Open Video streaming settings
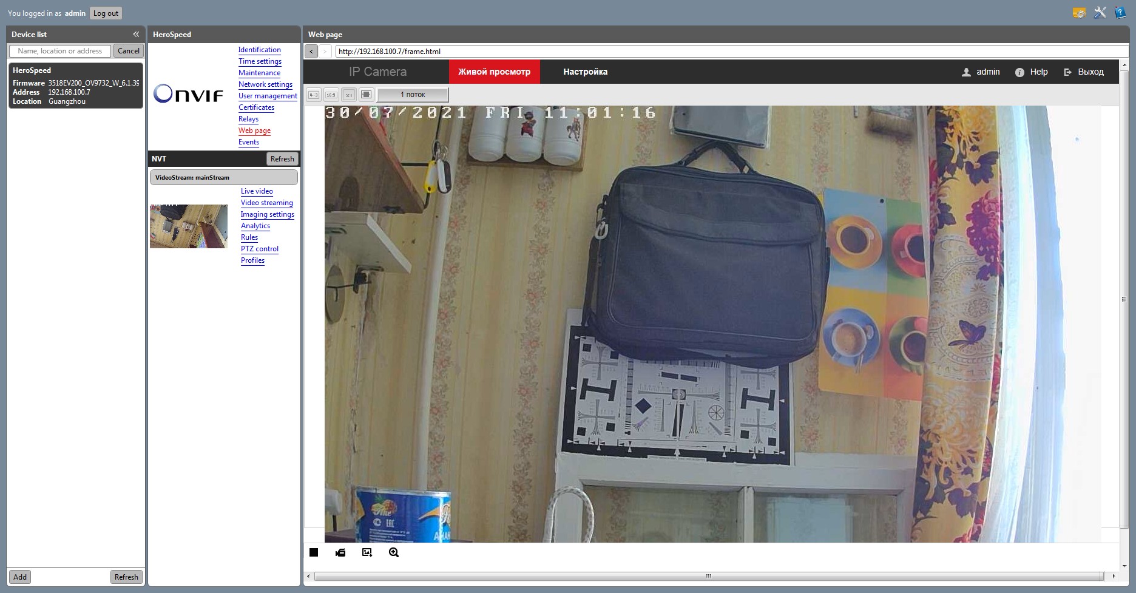 [267, 203]
